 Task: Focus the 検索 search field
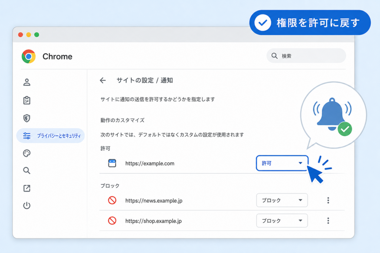point(306,56)
